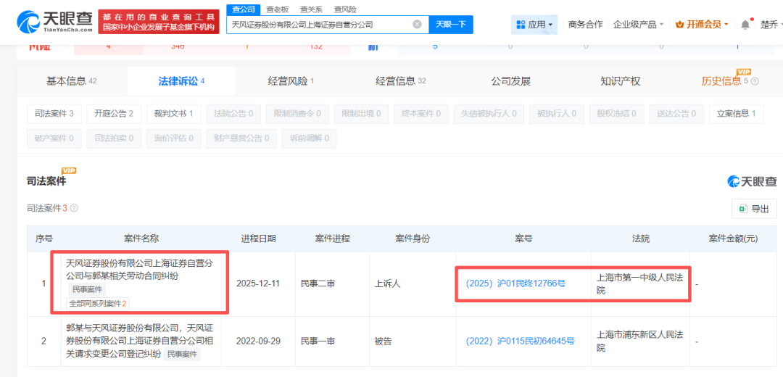Select the 司法拍卖 0 filter
The image size is (783, 377).
(113, 138)
